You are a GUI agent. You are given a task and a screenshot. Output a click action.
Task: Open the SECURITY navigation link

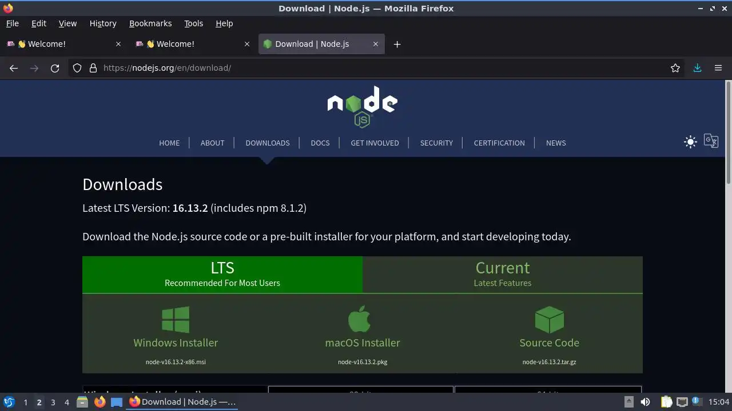click(x=436, y=143)
